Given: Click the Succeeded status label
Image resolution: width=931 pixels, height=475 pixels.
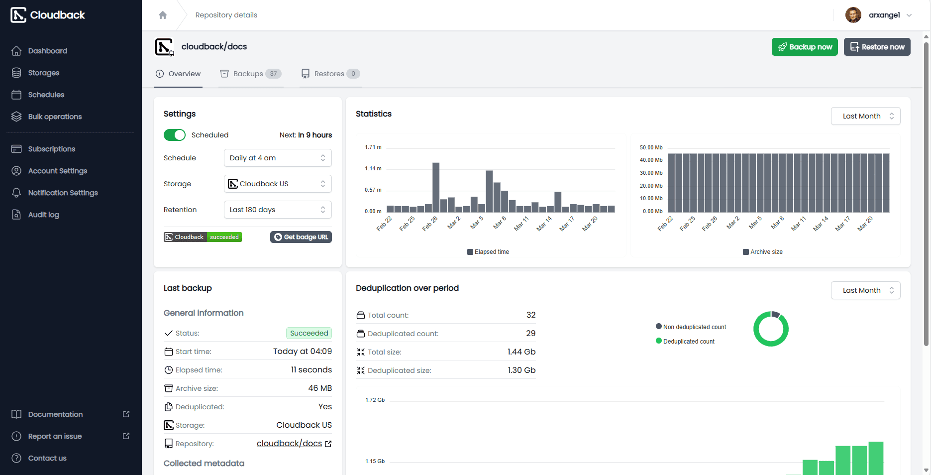Looking at the screenshot, I should click(309, 333).
